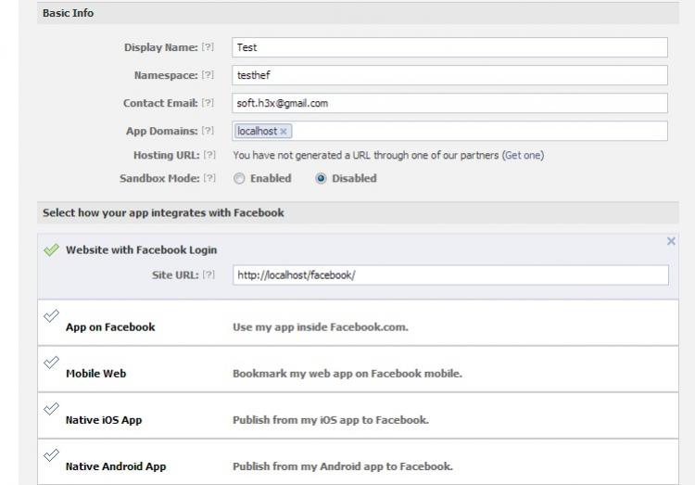This screenshot has height=485, width=695.
Task: Click 'Bookmark my web app on Facebook mobile.'
Action: (347, 374)
